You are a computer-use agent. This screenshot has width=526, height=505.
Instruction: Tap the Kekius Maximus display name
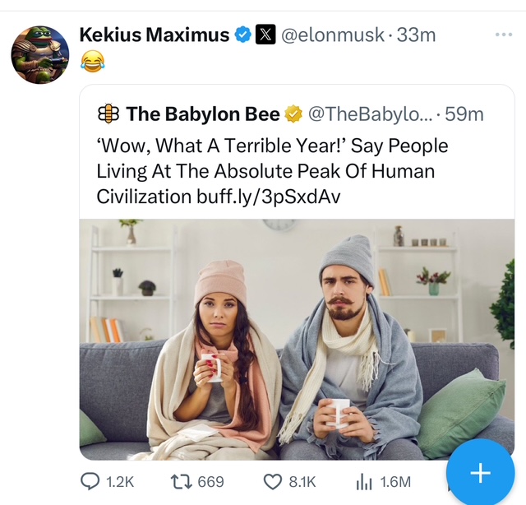click(x=154, y=35)
